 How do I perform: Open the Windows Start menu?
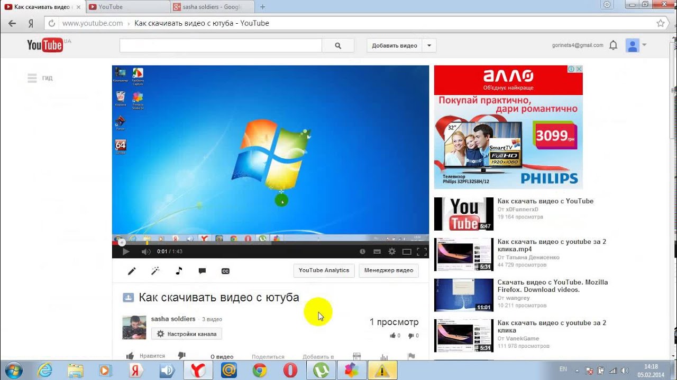(13, 370)
